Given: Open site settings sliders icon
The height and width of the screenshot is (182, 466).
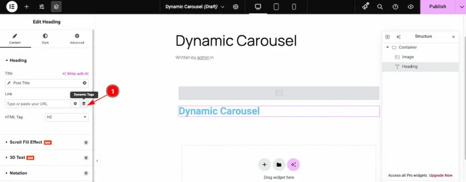Looking at the screenshot, I should 41,7.
